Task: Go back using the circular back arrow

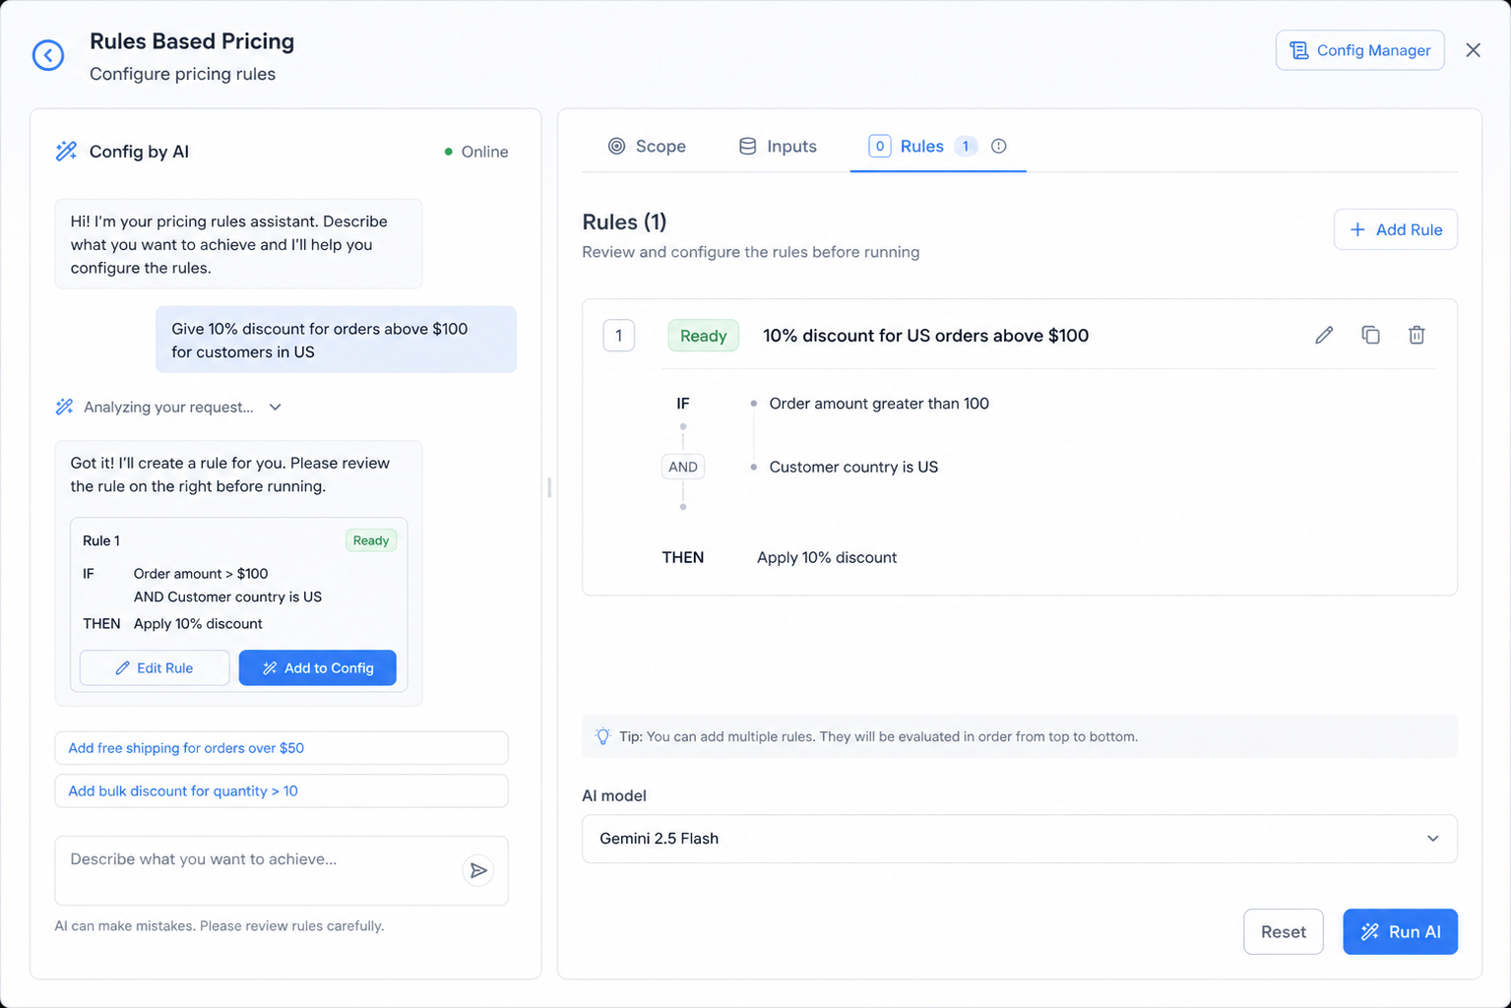Action: coord(48,55)
